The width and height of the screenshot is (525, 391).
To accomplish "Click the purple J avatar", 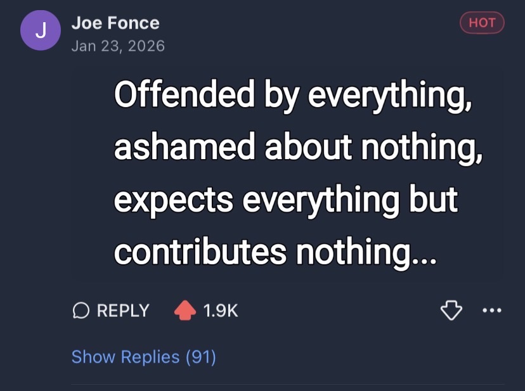I will click(40, 31).
